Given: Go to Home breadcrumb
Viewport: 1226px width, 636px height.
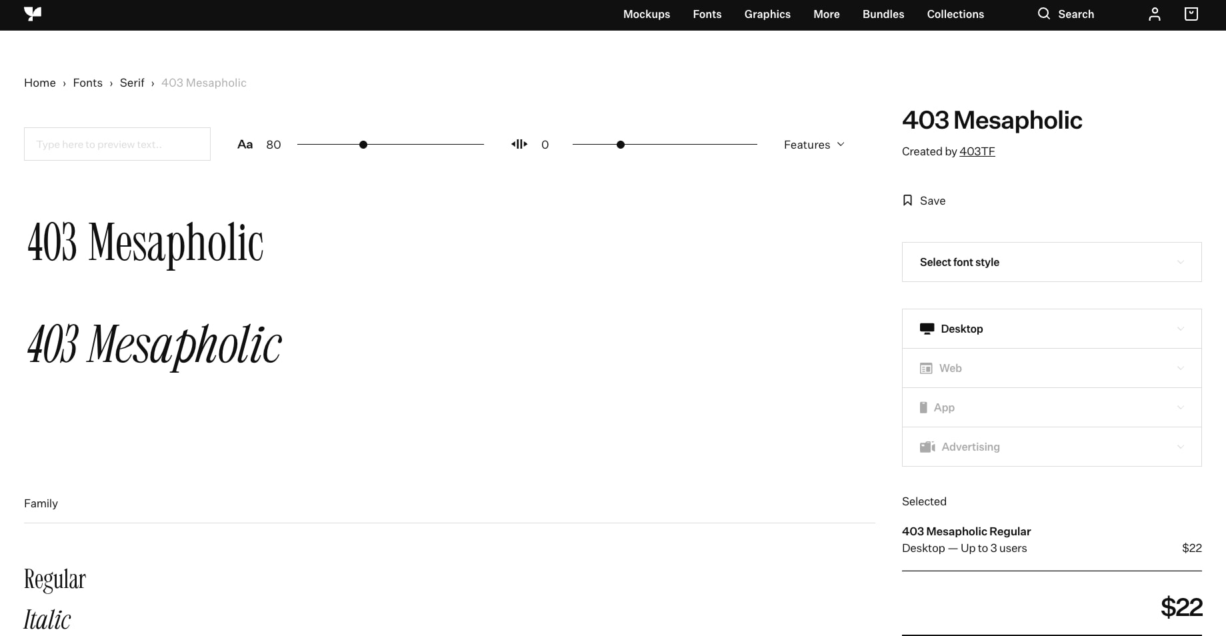Looking at the screenshot, I should pyautogui.click(x=40, y=83).
